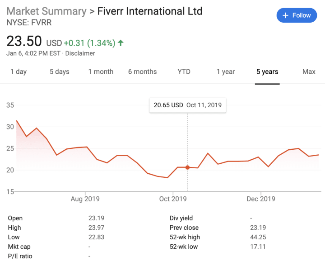Open the Disclaimer link

(80, 53)
